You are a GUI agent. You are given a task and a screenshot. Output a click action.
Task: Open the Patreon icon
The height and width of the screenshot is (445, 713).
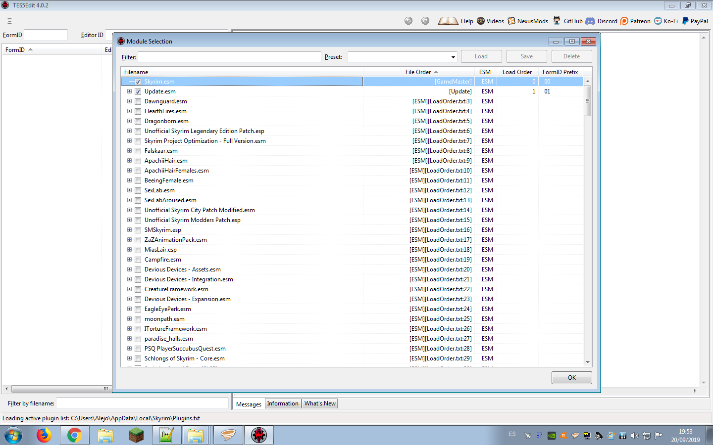624,21
